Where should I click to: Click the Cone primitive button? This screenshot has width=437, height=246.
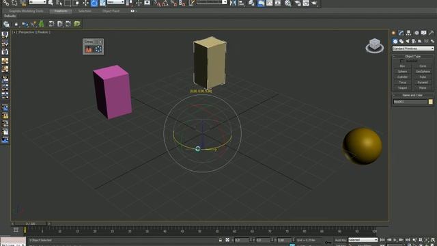click(x=423, y=66)
